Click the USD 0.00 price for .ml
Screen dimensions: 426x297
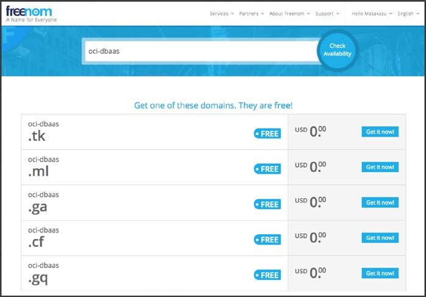[311, 166]
